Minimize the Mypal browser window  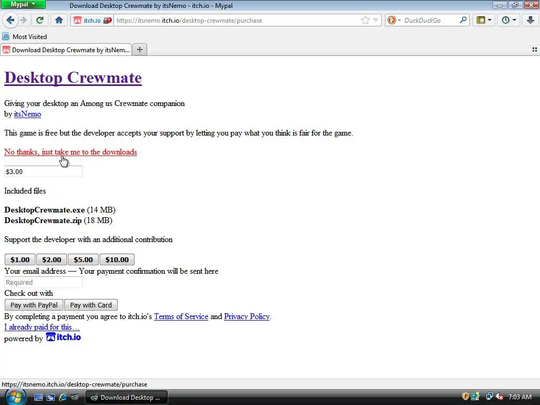pyautogui.click(x=499, y=5)
